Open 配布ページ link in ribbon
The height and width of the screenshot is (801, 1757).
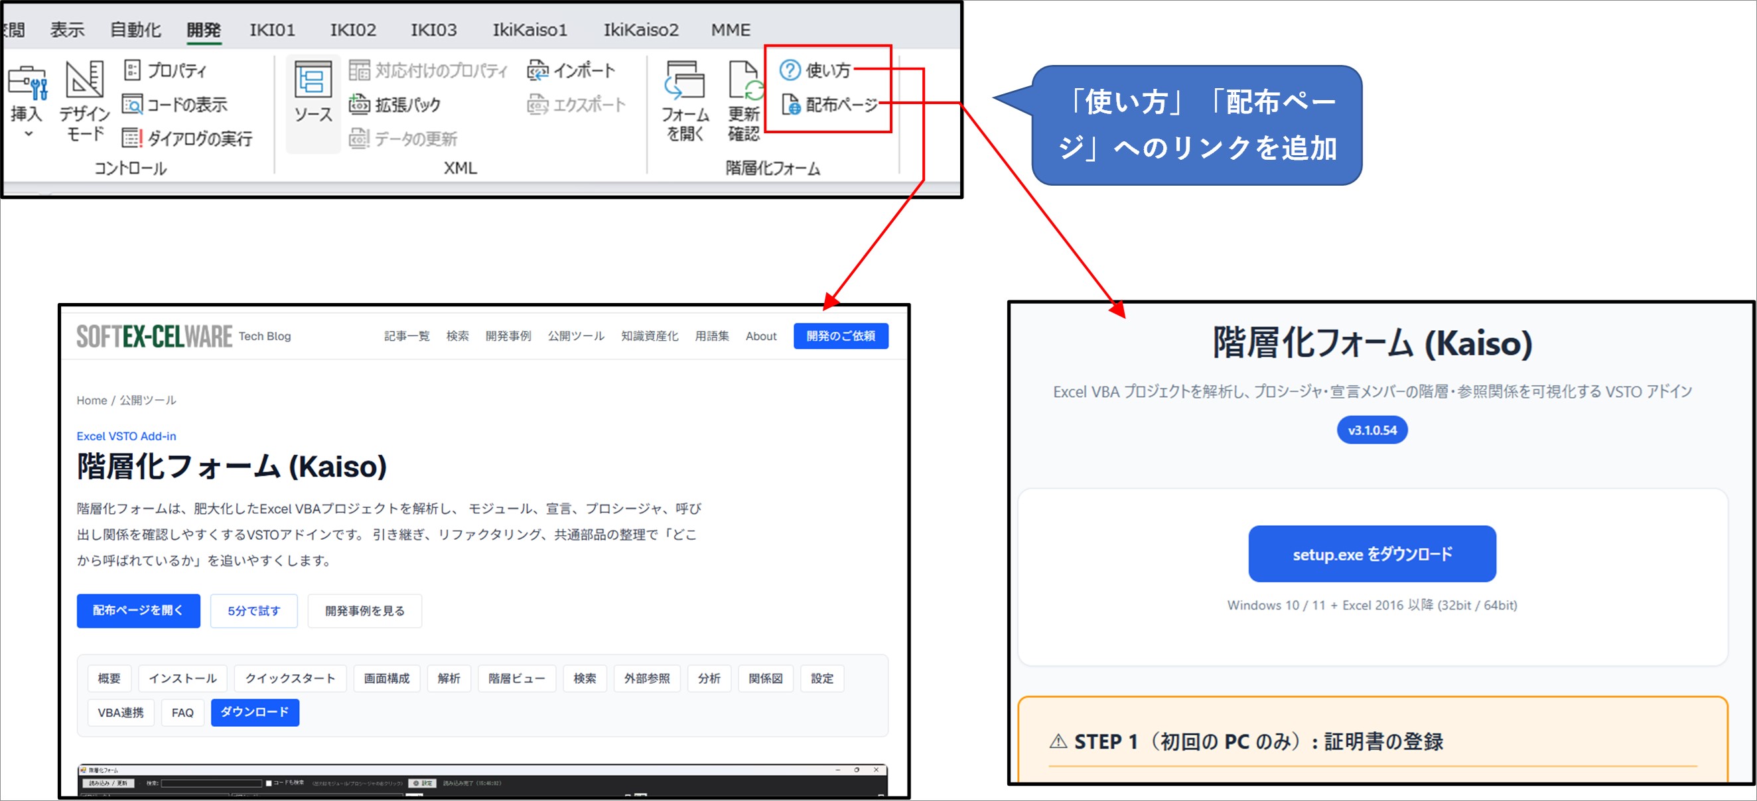(829, 104)
